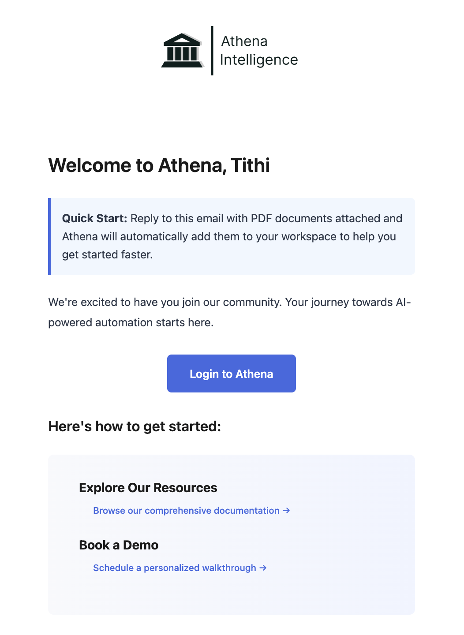Click the Quick Start bold label
The image size is (464, 635).
[x=94, y=218]
